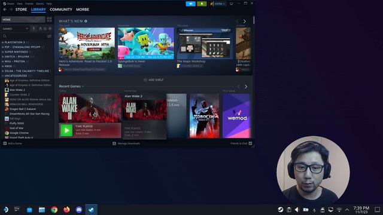Open Friends & Chat
The image size is (383, 215).
click(241, 143)
